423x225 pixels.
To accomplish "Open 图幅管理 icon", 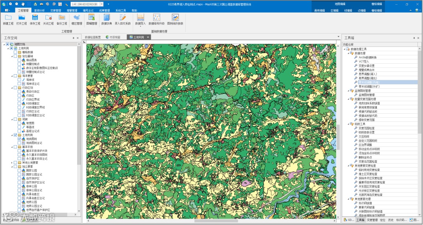I will (92, 18).
